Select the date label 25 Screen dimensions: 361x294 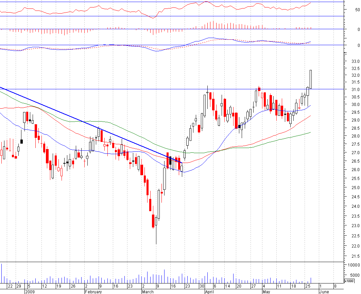tap(308, 286)
